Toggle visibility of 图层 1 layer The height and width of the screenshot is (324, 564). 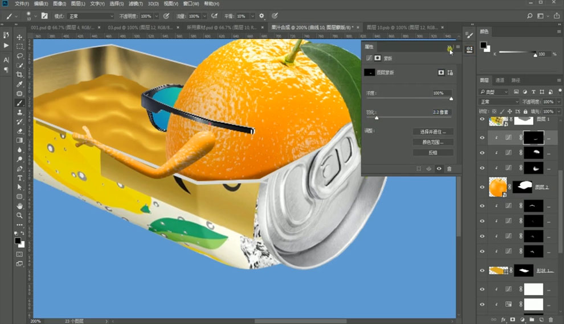pyautogui.click(x=482, y=119)
